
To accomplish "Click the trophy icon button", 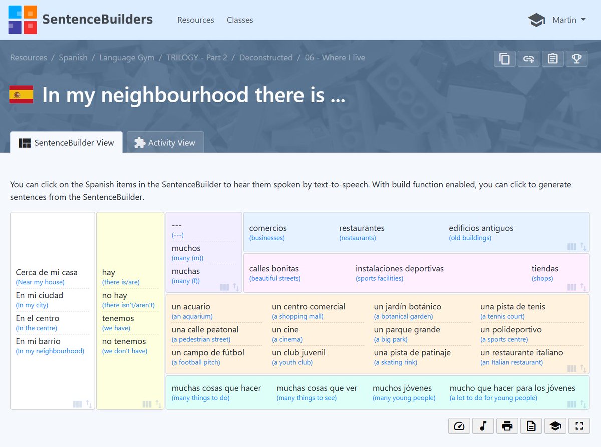I will click(576, 59).
